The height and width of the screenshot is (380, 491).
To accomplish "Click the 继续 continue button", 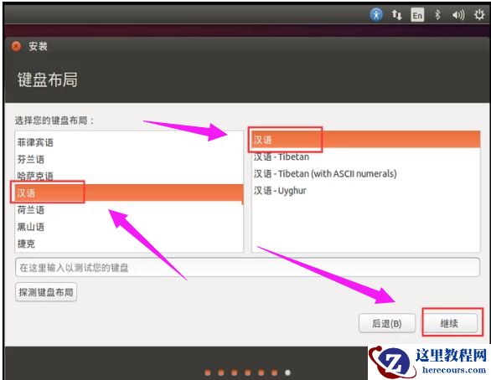I will (x=449, y=323).
